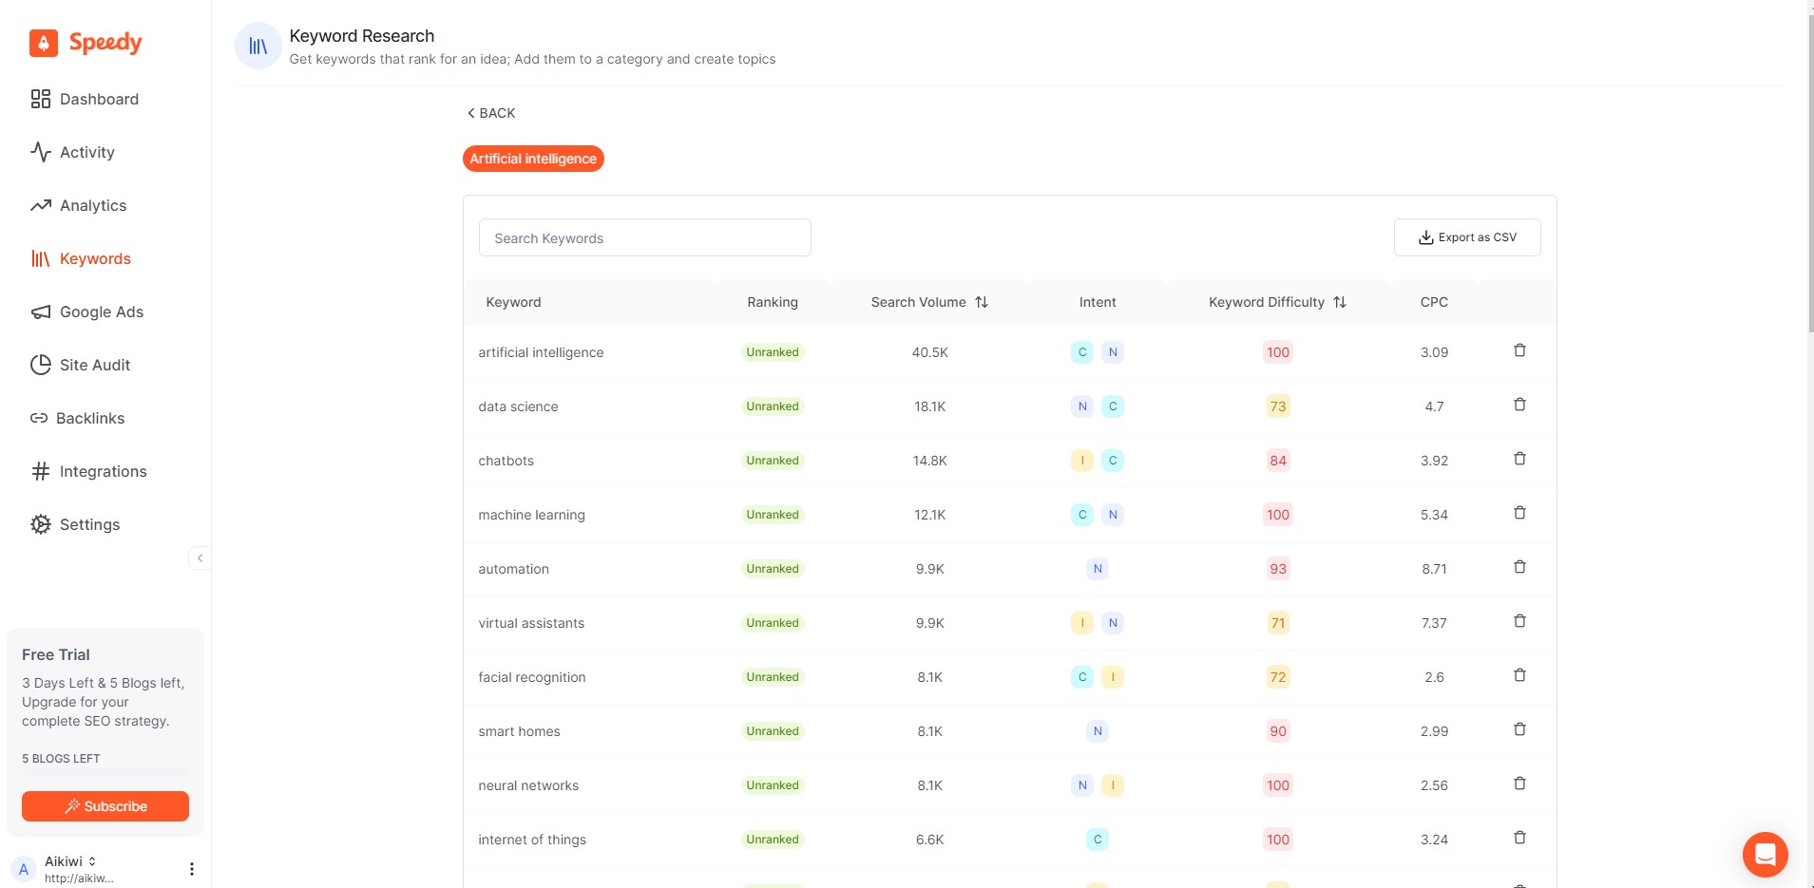
Task: Collapse the left sidebar with the chevron
Action: (200, 557)
